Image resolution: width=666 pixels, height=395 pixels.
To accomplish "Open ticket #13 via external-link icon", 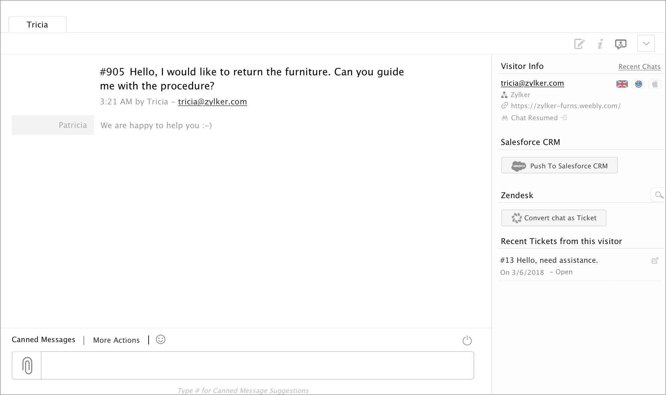I will (655, 260).
